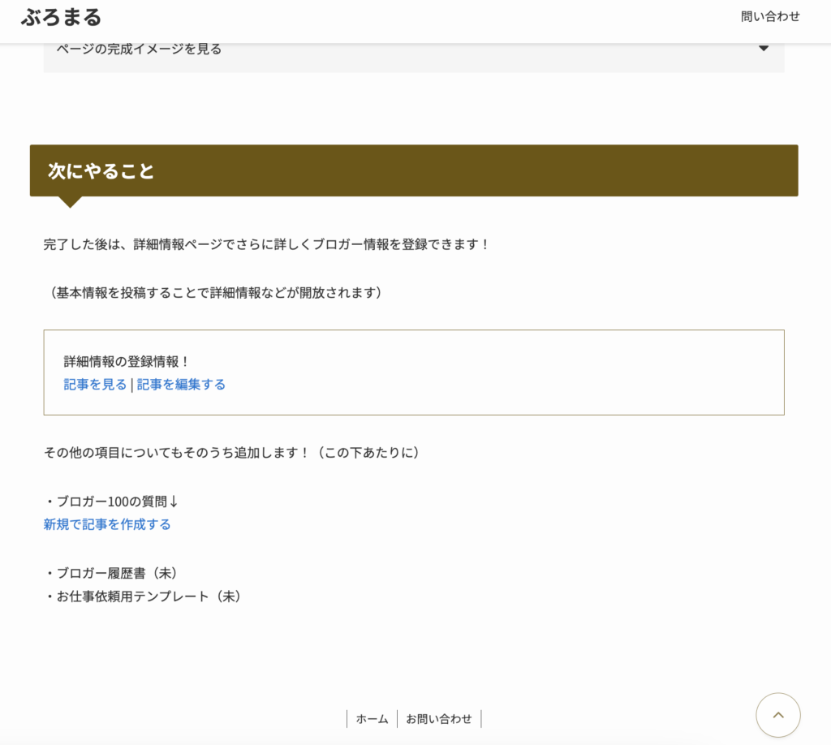Open the ぶろまる site logo
This screenshot has width=831, height=745.
coord(62,16)
